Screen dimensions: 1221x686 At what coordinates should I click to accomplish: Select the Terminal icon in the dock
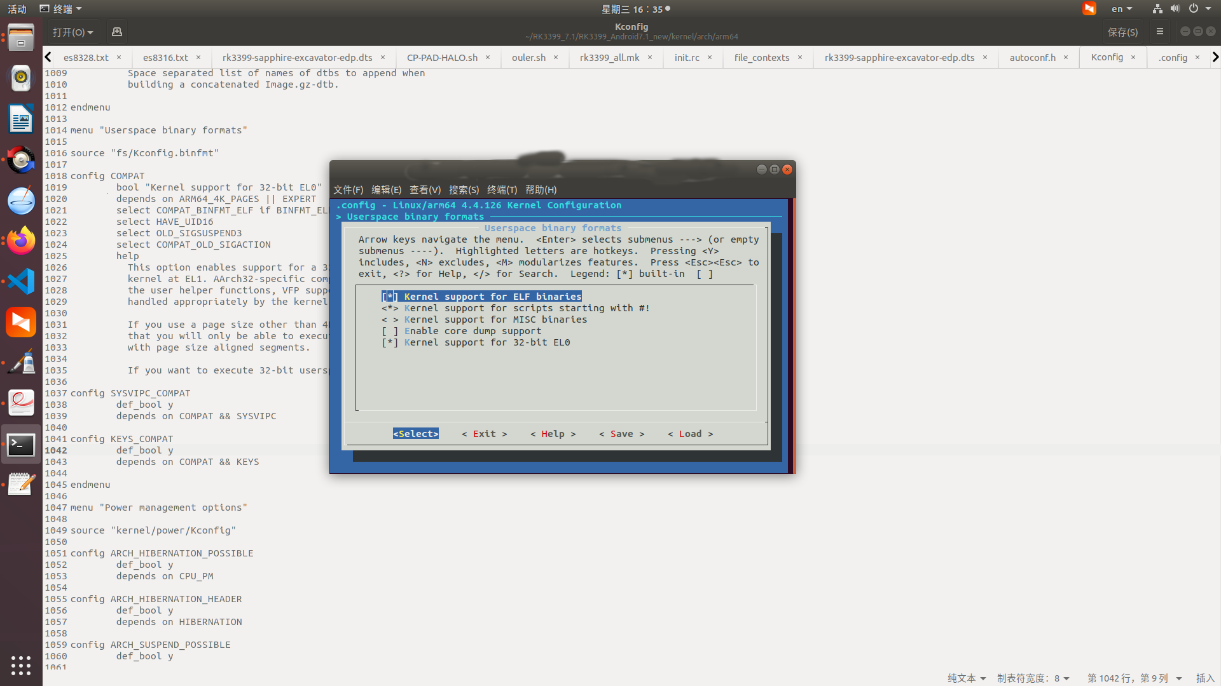[21, 445]
